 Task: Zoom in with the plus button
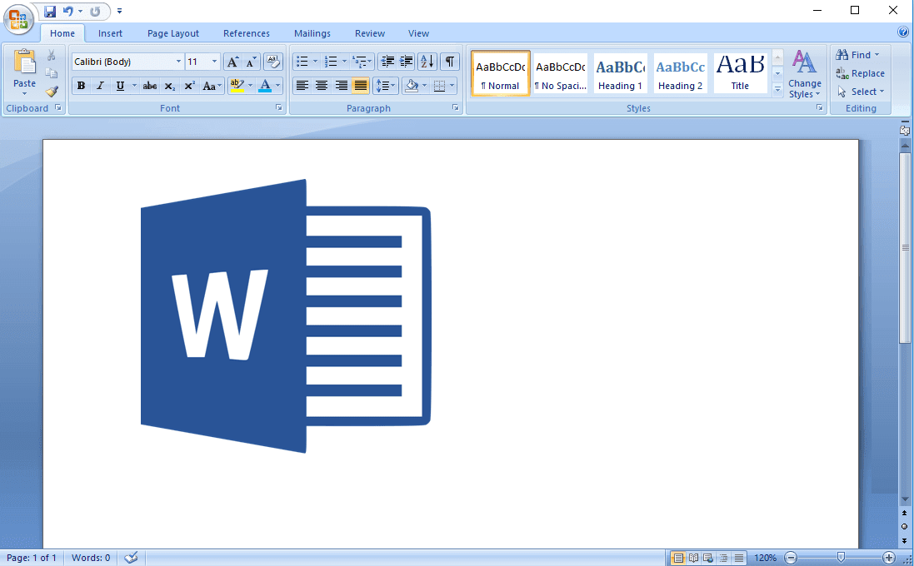click(888, 558)
